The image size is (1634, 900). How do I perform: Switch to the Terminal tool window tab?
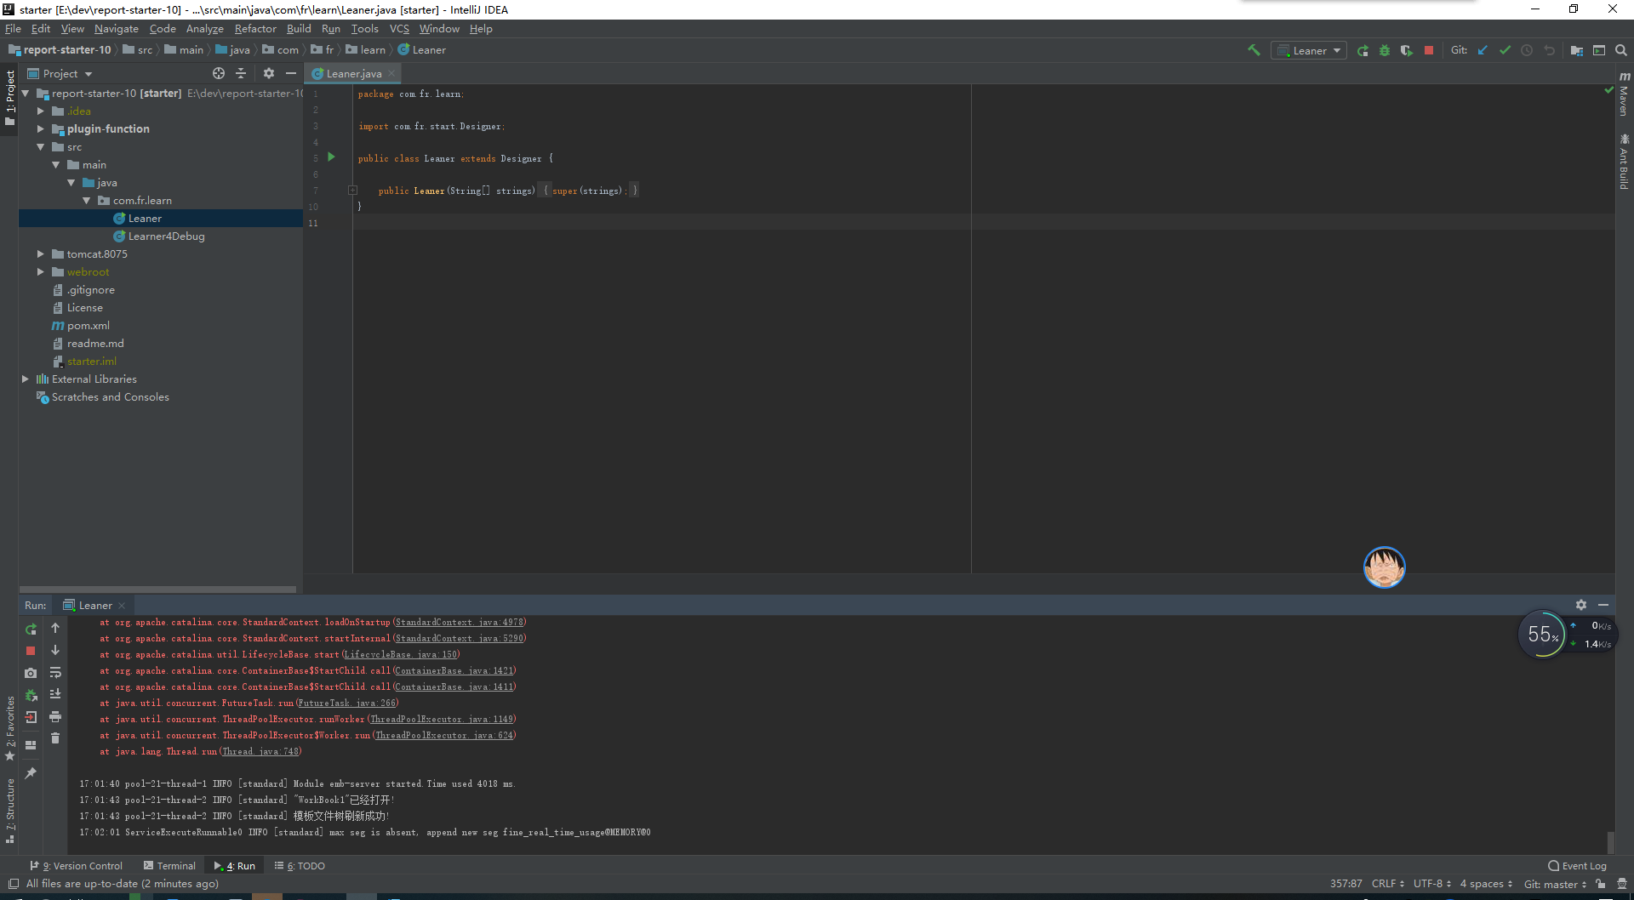[169, 866]
